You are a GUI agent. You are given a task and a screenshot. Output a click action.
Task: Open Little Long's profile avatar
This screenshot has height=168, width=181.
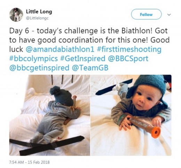point(16,15)
